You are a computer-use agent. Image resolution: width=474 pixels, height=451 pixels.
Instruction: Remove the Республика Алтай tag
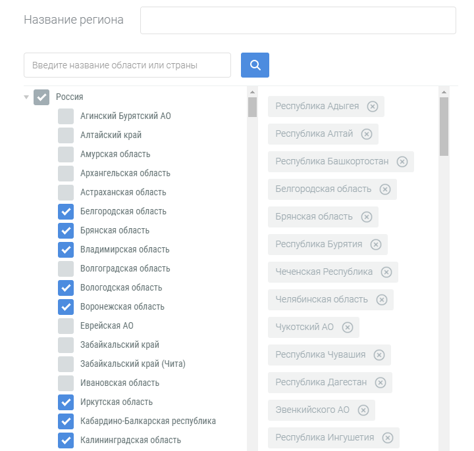367,134
